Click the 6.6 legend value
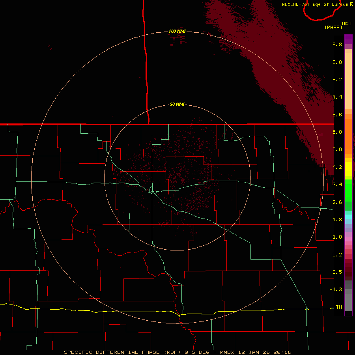Image resolution: width=355 pixels, height=355 pixels. pyautogui.click(x=337, y=115)
